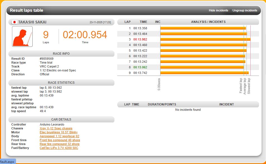The height and width of the screenshot is (164, 266).
Task: Click the lap 9 time bar
Action: (204, 73)
